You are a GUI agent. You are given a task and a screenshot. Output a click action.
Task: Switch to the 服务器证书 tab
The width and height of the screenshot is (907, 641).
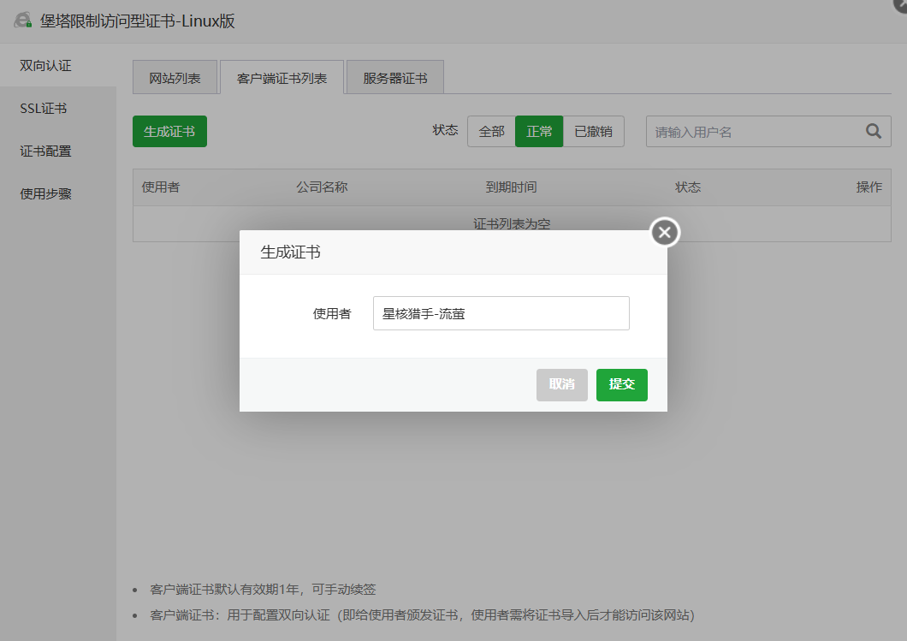tap(394, 76)
